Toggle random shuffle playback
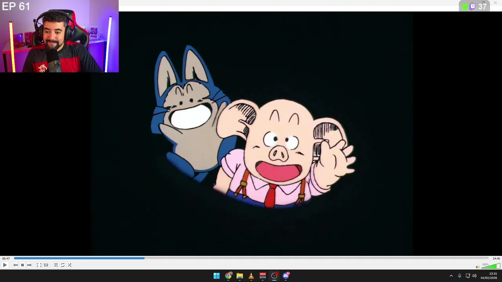 pyautogui.click(x=69, y=265)
